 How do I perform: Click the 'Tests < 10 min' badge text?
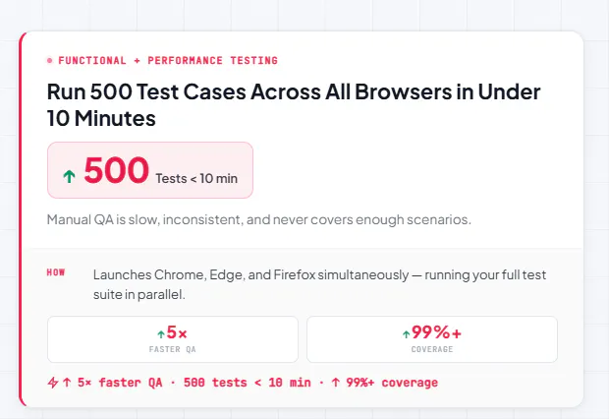pyautogui.click(x=196, y=179)
